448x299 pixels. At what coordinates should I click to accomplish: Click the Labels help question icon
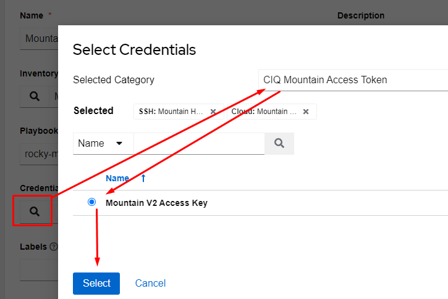click(54, 247)
